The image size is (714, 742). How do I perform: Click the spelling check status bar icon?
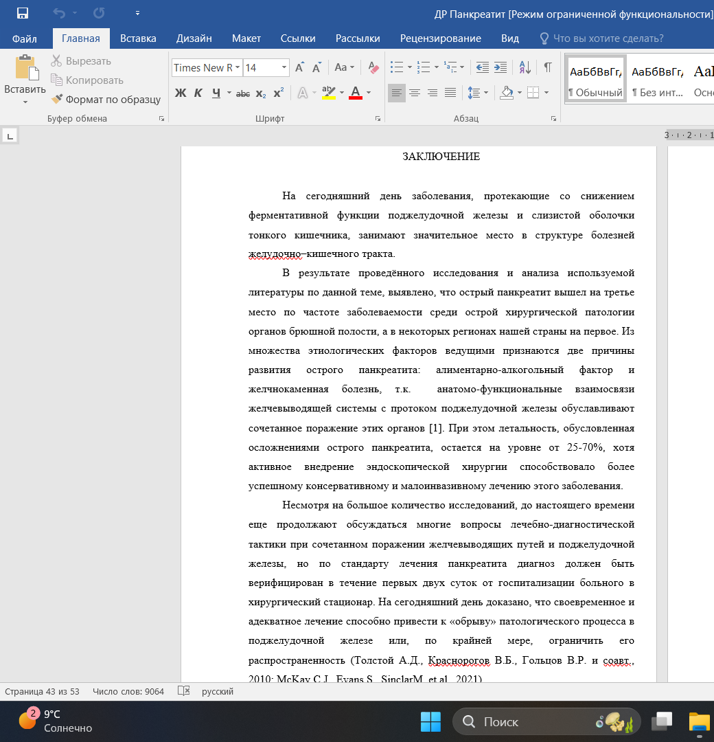tap(183, 691)
